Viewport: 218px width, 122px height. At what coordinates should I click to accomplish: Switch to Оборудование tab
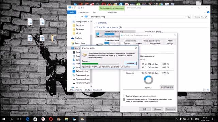click(154, 44)
